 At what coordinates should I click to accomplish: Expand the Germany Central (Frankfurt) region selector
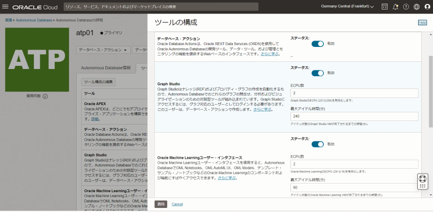[x=348, y=7]
